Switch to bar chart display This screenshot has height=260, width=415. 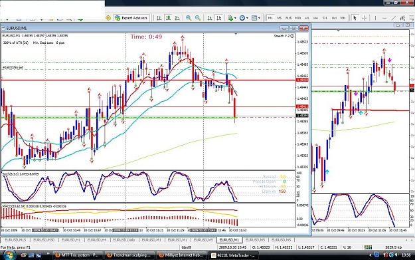[159, 18]
